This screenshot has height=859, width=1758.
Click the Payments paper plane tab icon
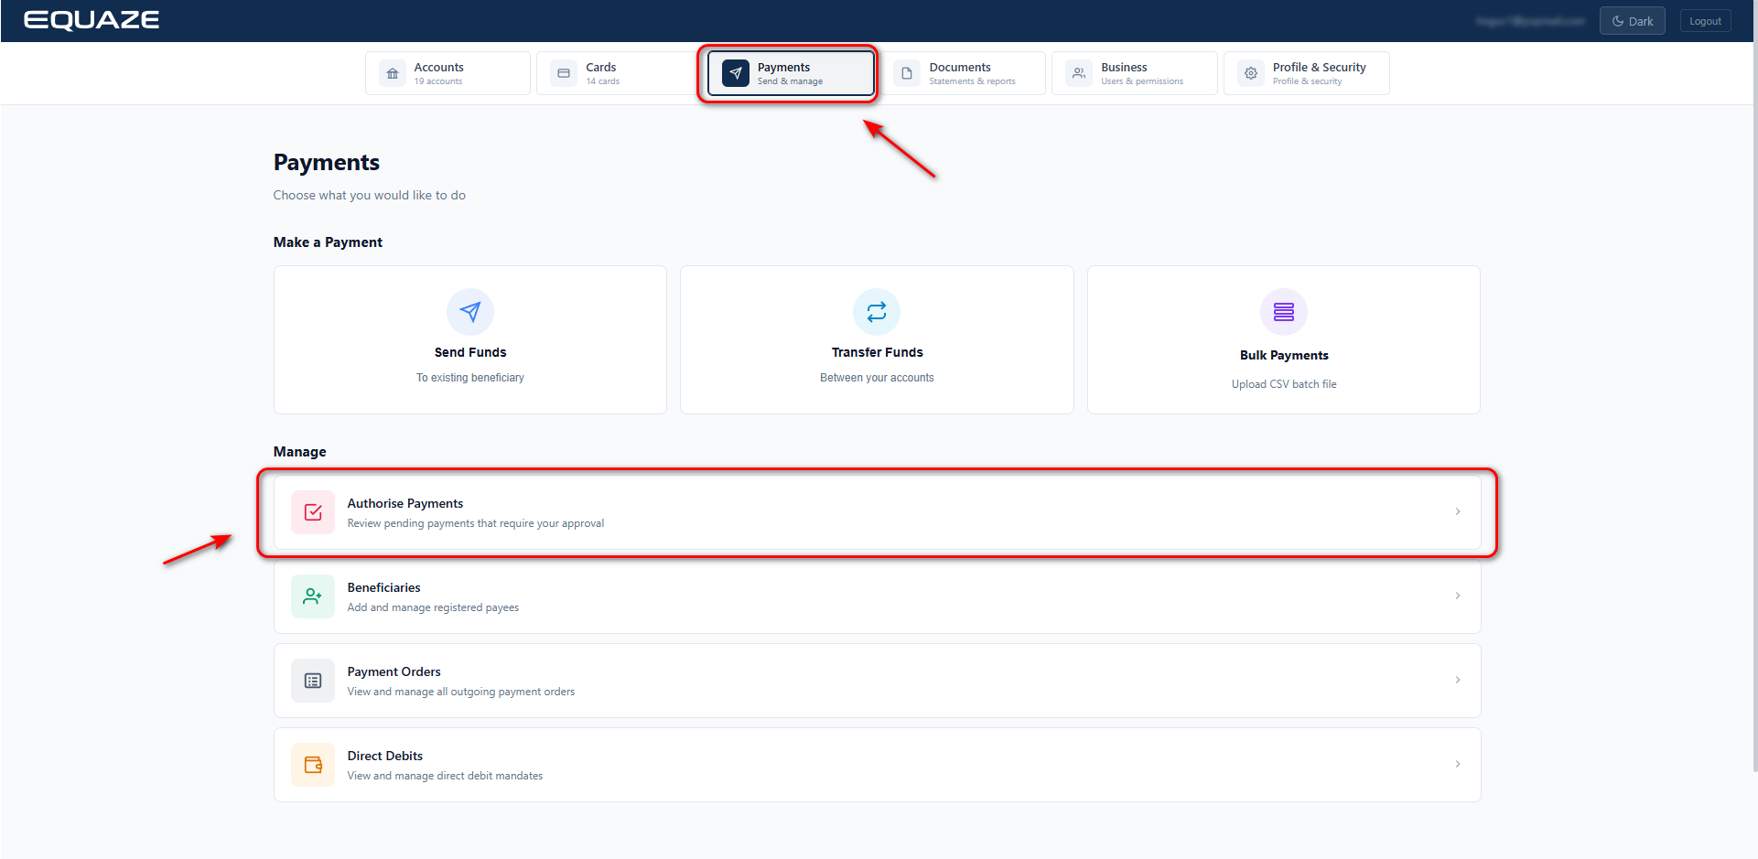(736, 73)
